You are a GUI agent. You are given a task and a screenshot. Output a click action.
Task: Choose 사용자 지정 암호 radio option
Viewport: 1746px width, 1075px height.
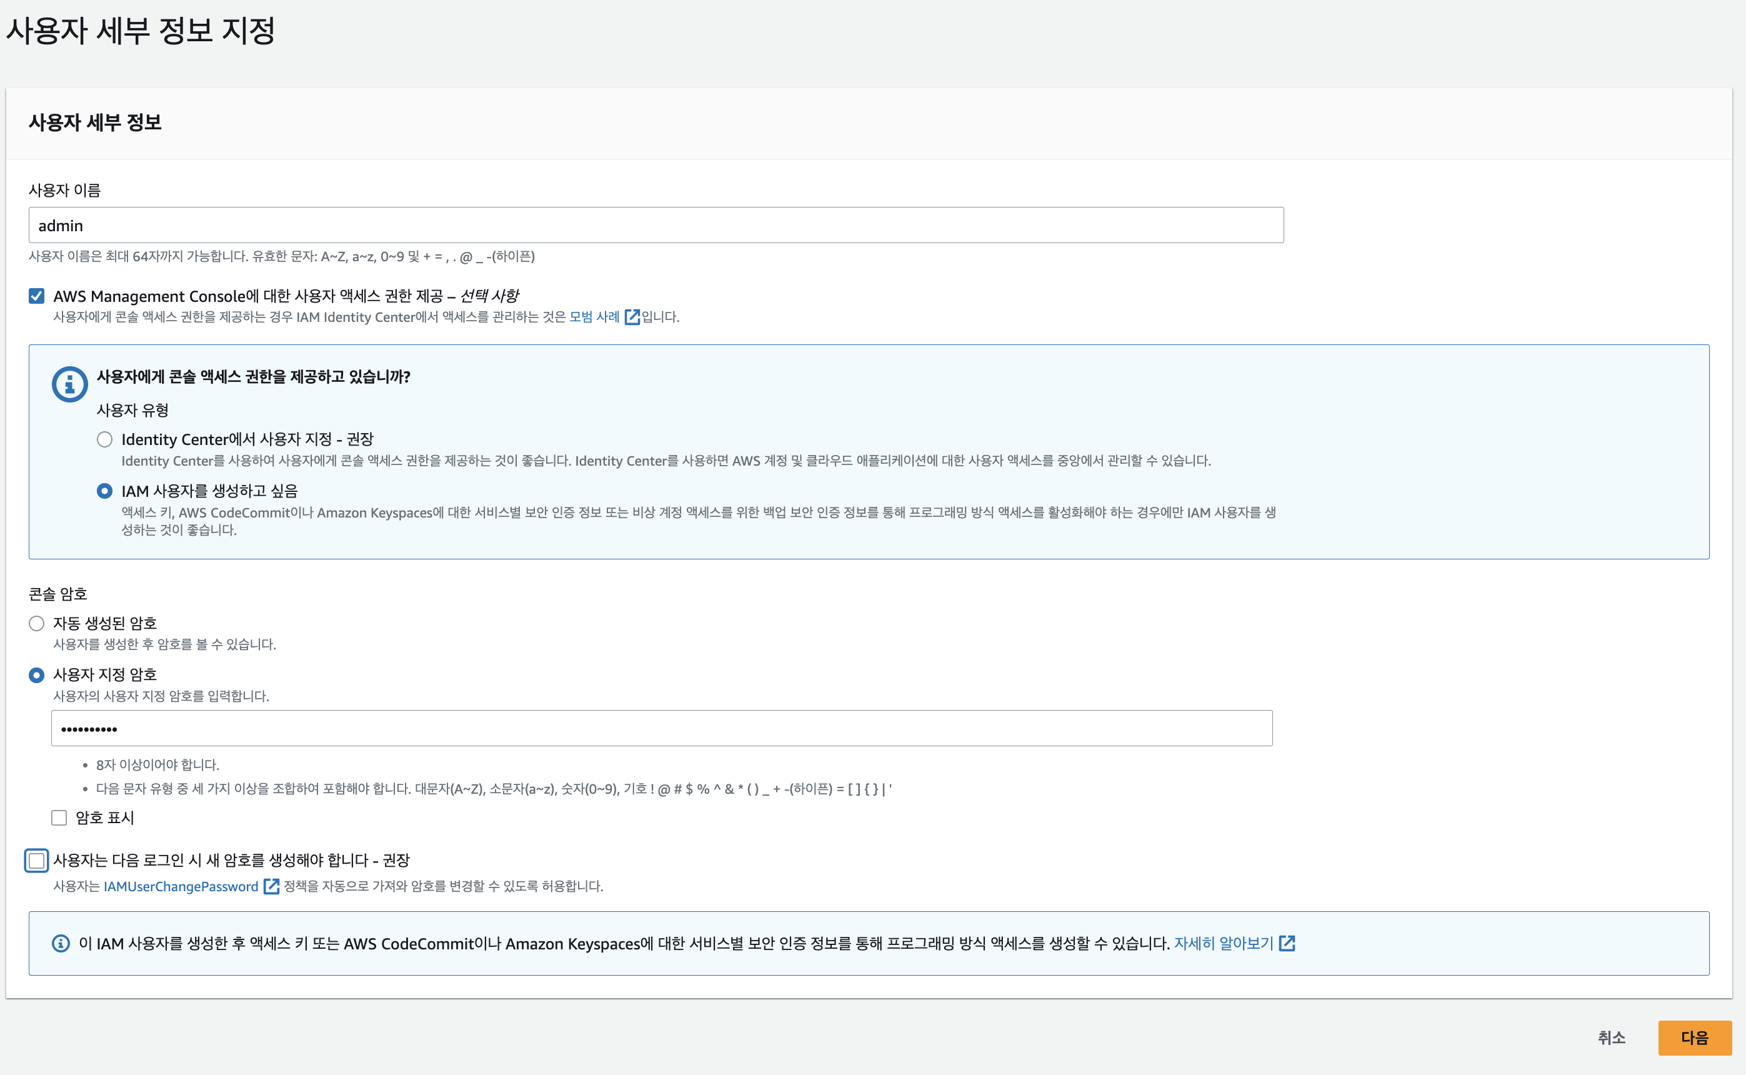37,675
